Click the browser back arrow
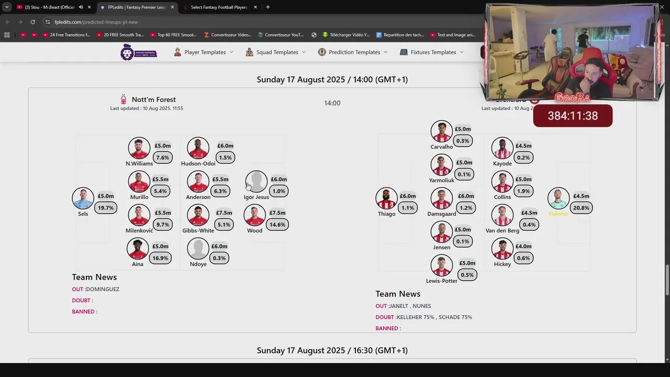 pos(7,22)
